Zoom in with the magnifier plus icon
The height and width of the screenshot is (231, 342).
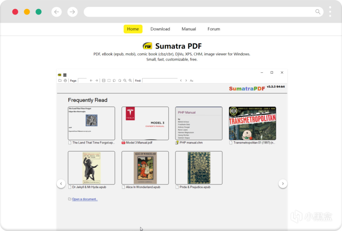130,80
